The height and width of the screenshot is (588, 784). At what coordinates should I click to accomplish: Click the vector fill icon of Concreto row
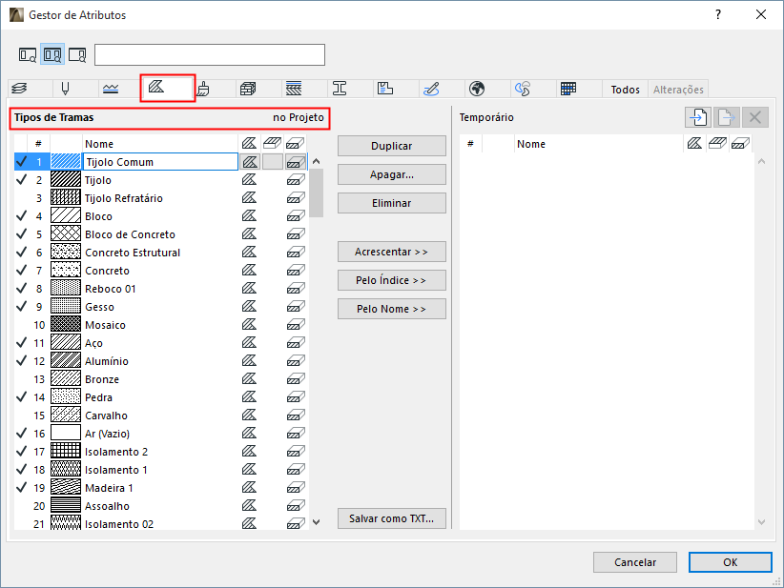pyautogui.click(x=250, y=271)
